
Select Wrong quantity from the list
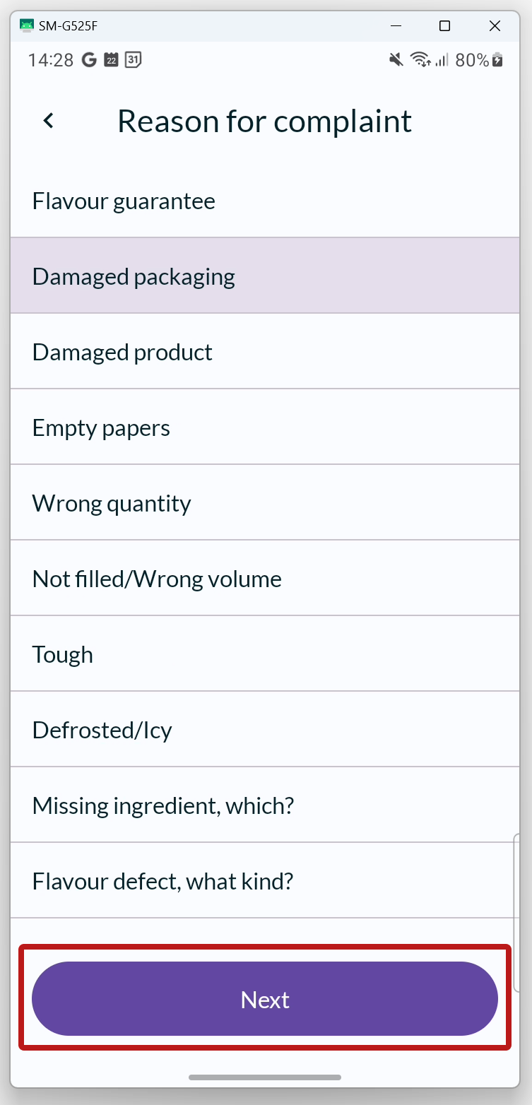(x=265, y=502)
